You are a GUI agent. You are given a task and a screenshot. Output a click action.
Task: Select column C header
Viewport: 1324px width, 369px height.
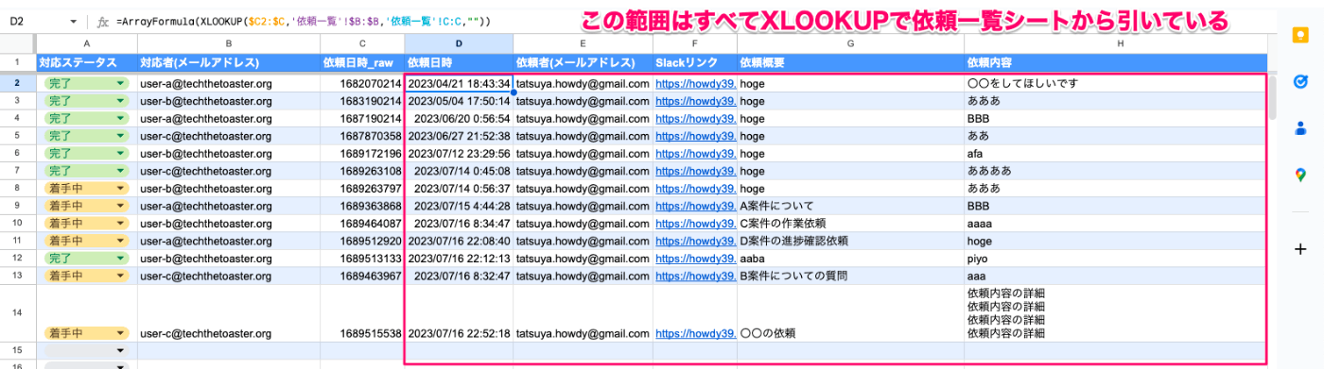(x=361, y=43)
